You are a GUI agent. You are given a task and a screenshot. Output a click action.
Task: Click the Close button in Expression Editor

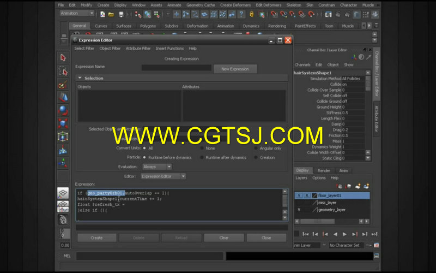tap(267, 238)
